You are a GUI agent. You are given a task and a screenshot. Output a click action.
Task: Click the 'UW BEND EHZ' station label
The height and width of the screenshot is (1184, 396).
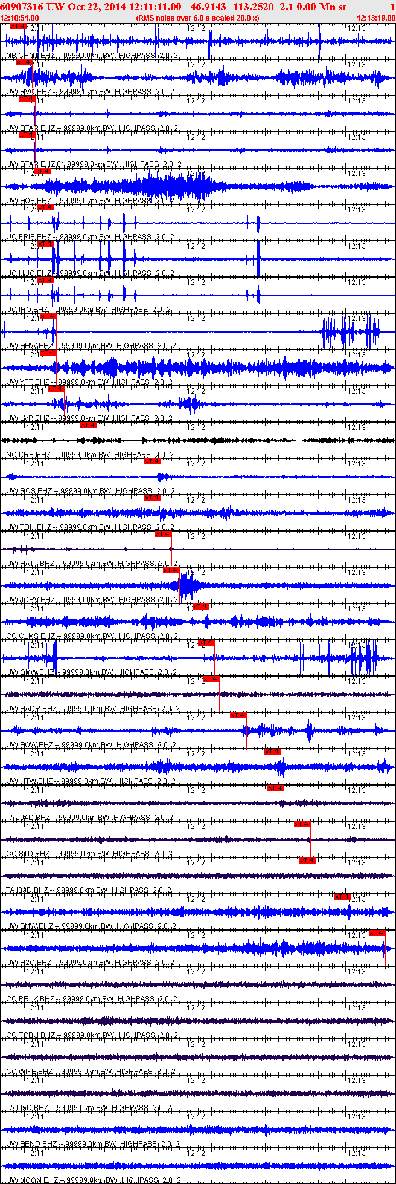point(31,1144)
